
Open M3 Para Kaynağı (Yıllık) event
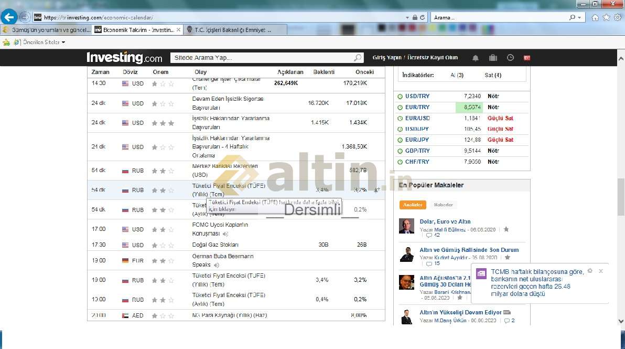click(x=230, y=315)
